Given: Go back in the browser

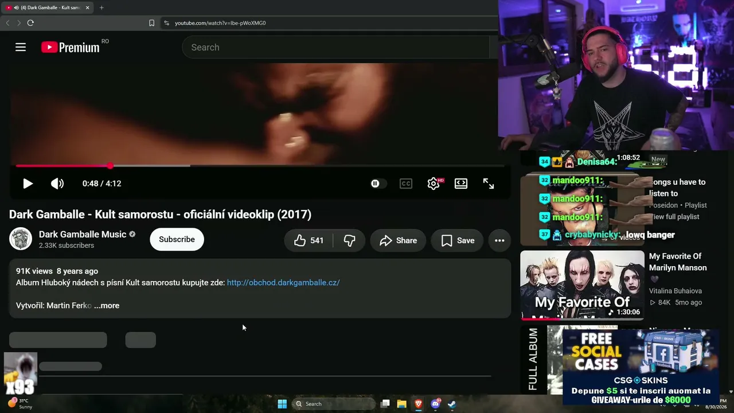Looking at the screenshot, I should 7,23.
